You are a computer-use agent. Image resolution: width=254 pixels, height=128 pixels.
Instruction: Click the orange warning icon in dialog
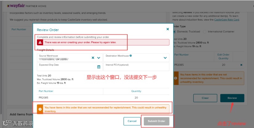40,109
